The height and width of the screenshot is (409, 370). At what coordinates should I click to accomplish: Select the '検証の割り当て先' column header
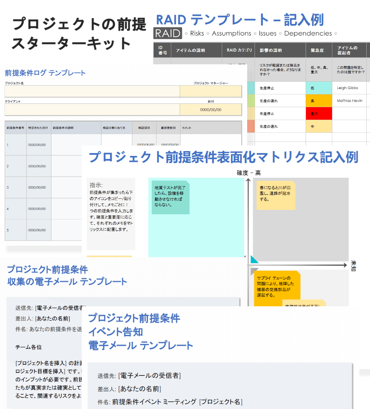[117, 128]
